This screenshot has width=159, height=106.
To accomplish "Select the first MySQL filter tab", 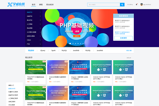I will (x=64, y=50).
